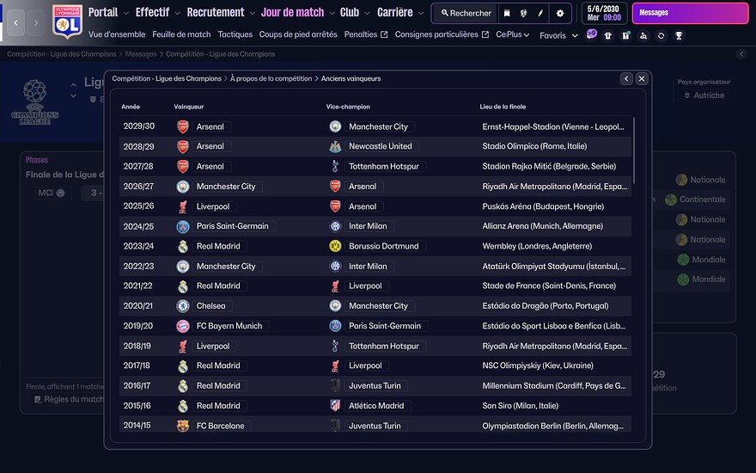Click the MCI team chip in background
This screenshot has width=756, height=473.
point(51,193)
